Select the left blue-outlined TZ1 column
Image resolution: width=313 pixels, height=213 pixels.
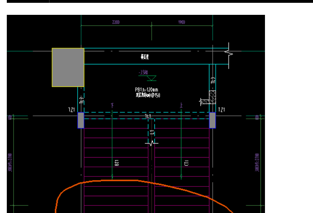[x=81, y=120]
